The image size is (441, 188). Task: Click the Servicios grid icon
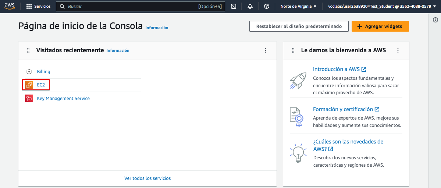click(29, 7)
